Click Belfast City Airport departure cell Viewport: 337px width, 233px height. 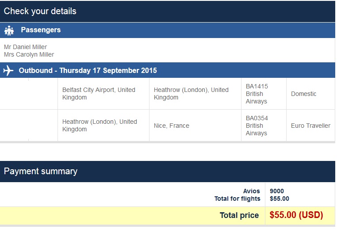[x=99, y=94]
